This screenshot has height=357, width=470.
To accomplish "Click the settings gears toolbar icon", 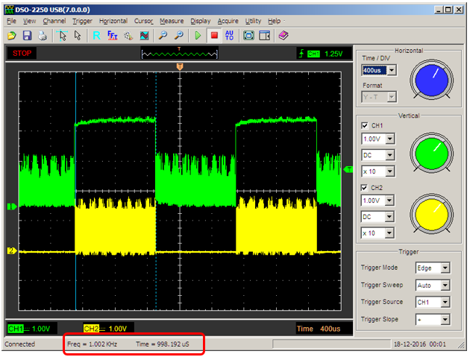I will tap(128, 36).
